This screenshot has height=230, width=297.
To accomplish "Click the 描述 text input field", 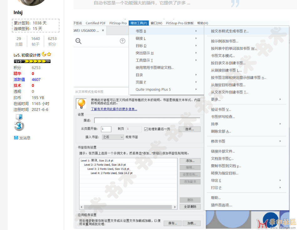I will [147, 120].
